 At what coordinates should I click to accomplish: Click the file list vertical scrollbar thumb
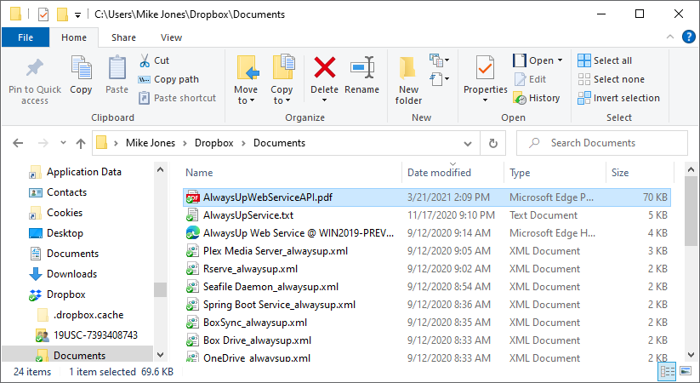point(691,211)
